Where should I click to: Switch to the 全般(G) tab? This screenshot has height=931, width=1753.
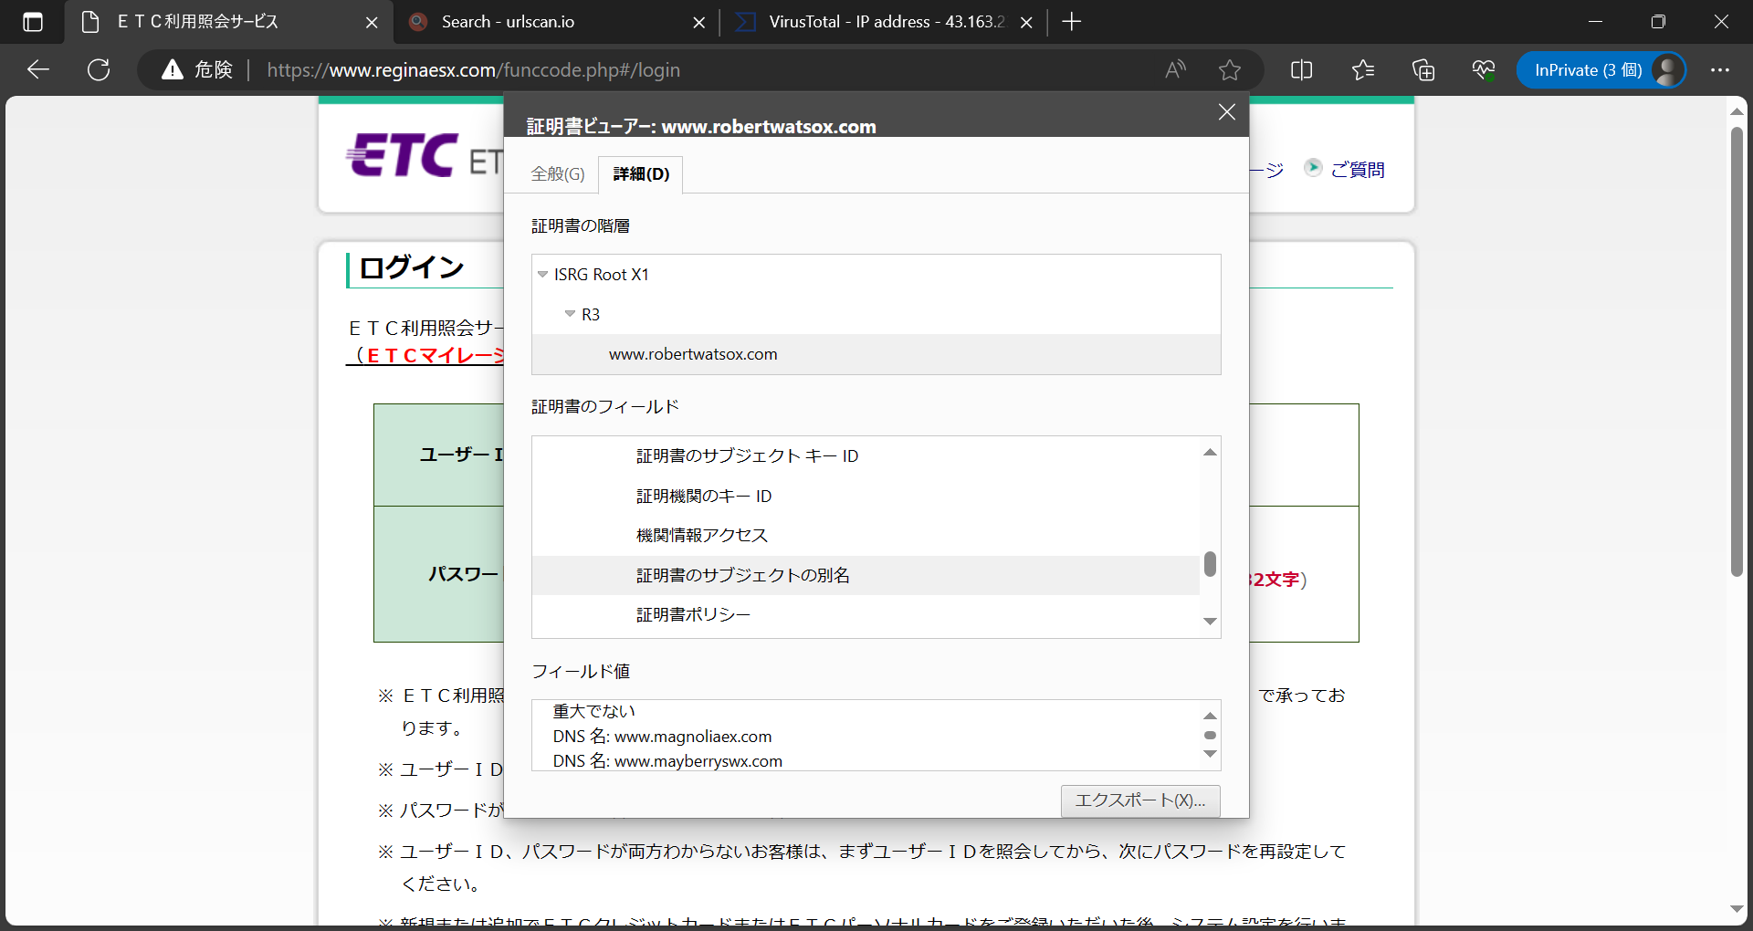pos(558,174)
